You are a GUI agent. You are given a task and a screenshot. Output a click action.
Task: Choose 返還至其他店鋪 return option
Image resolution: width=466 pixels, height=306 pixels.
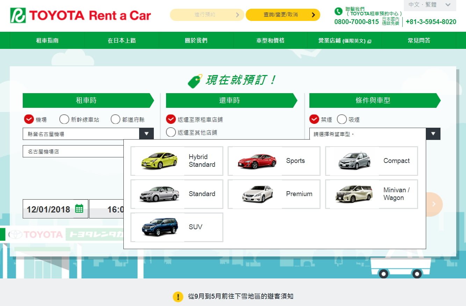pos(171,132)
